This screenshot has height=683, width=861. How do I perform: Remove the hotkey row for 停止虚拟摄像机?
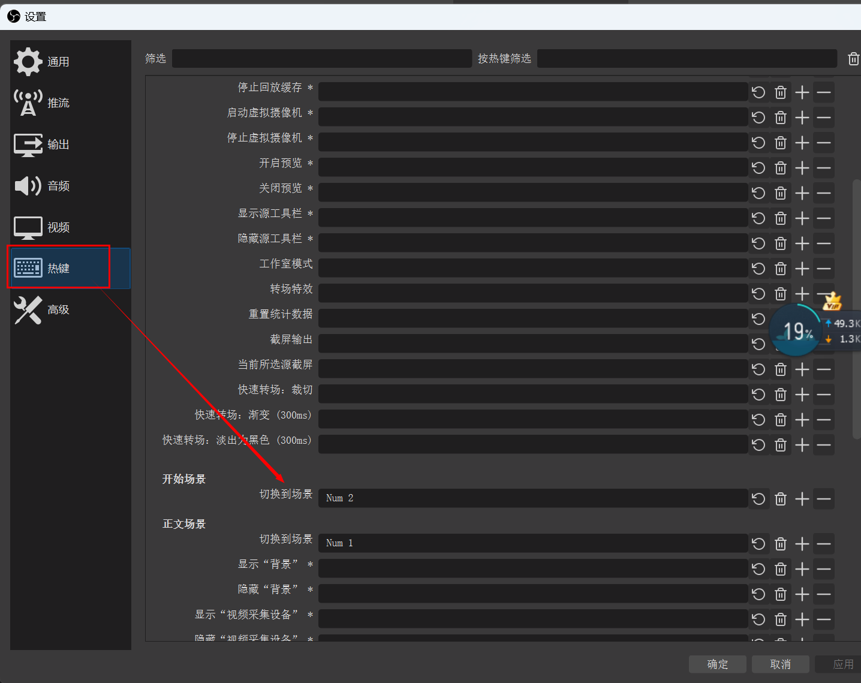[824, 143]
